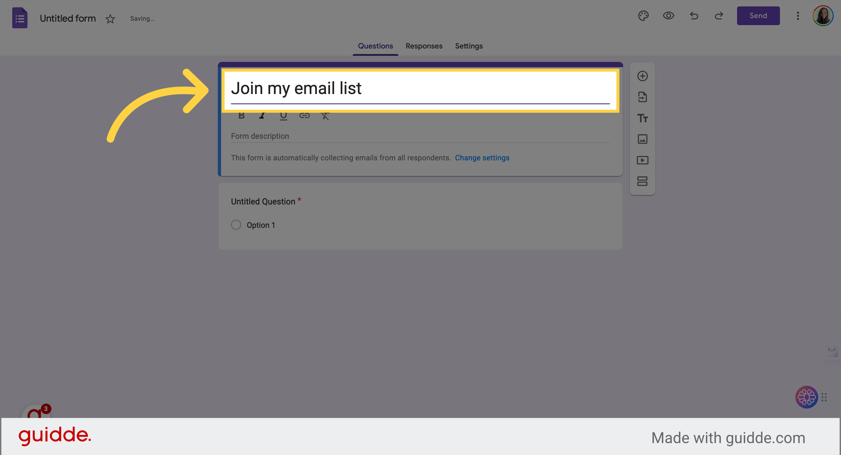Image resolution: width=841 pixels, height=455 pixels.
Task: Open the Google Forms home icon
Action: [x=20, y=18]
